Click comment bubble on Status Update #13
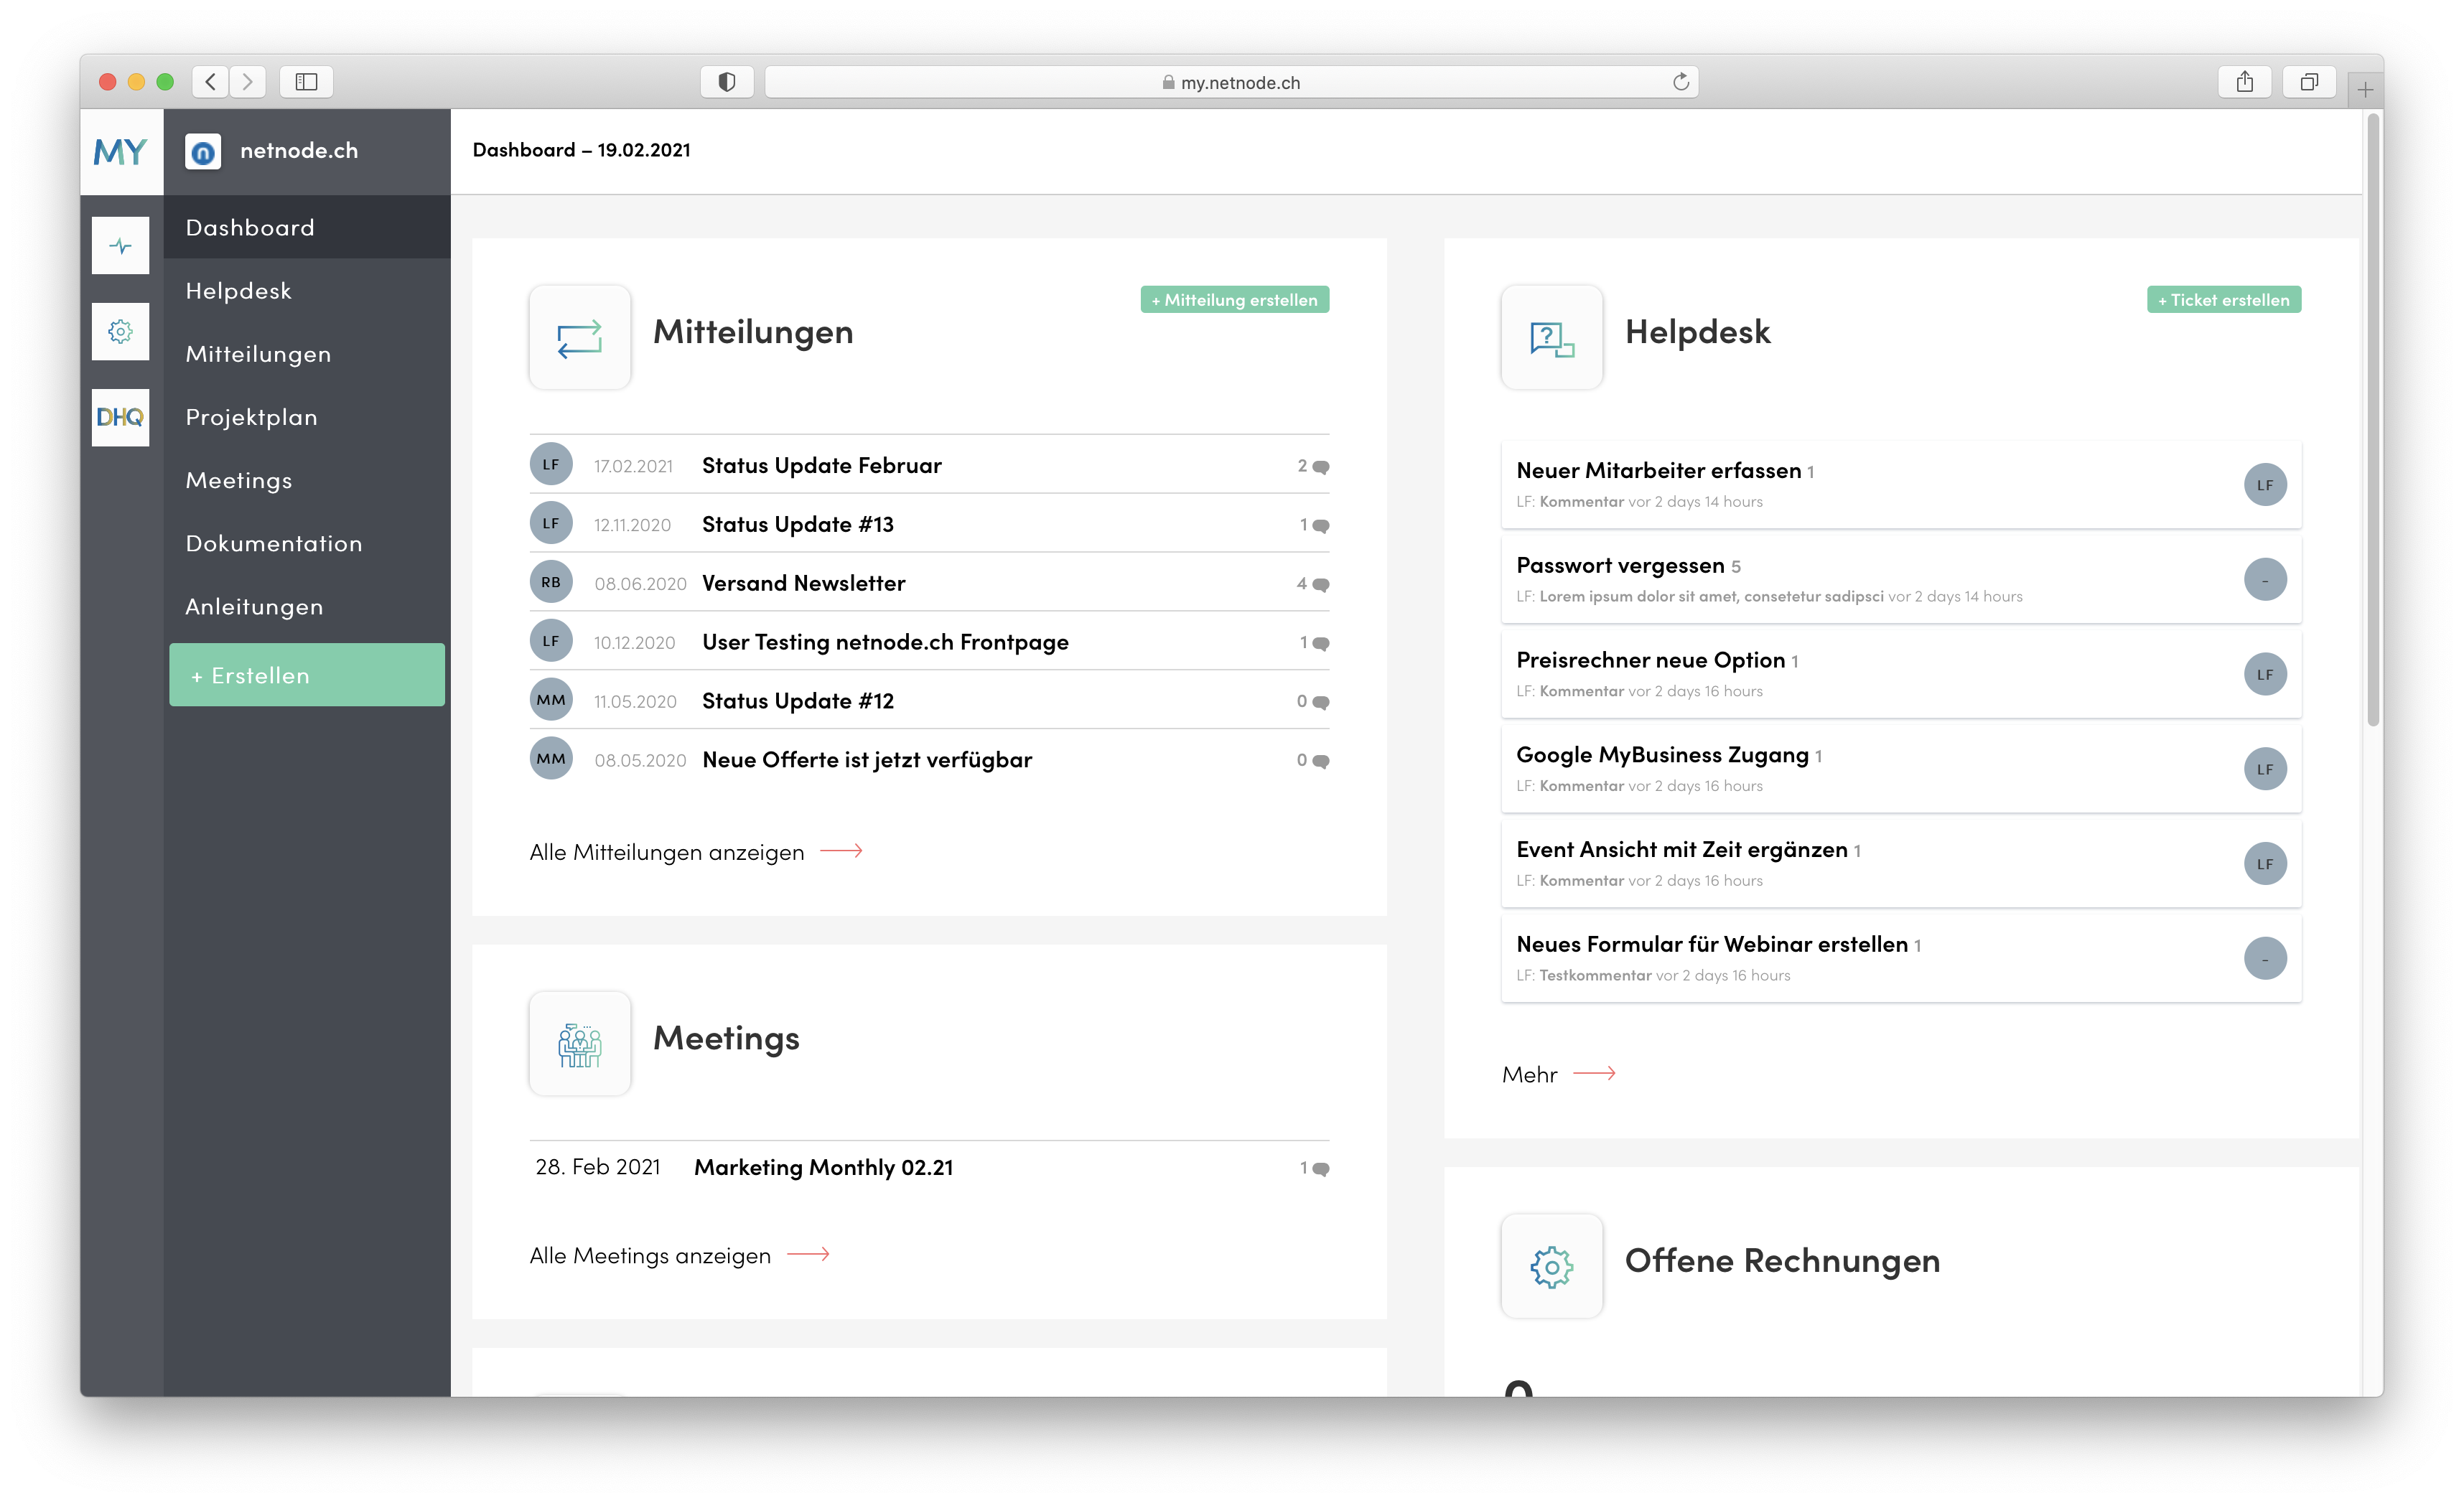Image resolution: width=2464 pixels, height=1503 pixels. (1321, 526)
